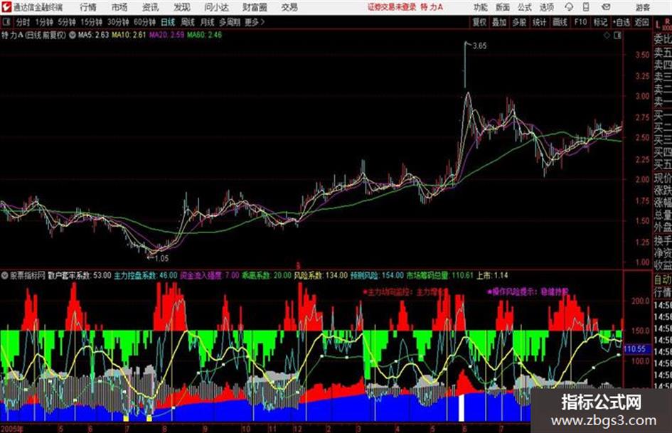
Task: Open the 版面 menu
Action: [x=502, y=7]
